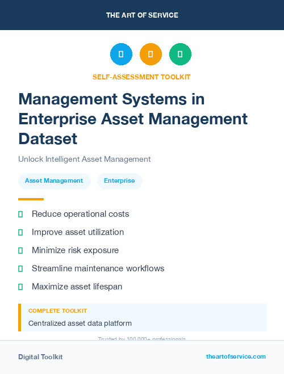Click bullet icon beside Reduce operational costs

pyautogui.click(x=20, y=214)
